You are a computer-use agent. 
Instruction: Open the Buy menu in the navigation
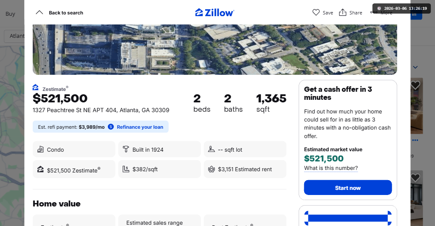10,14
